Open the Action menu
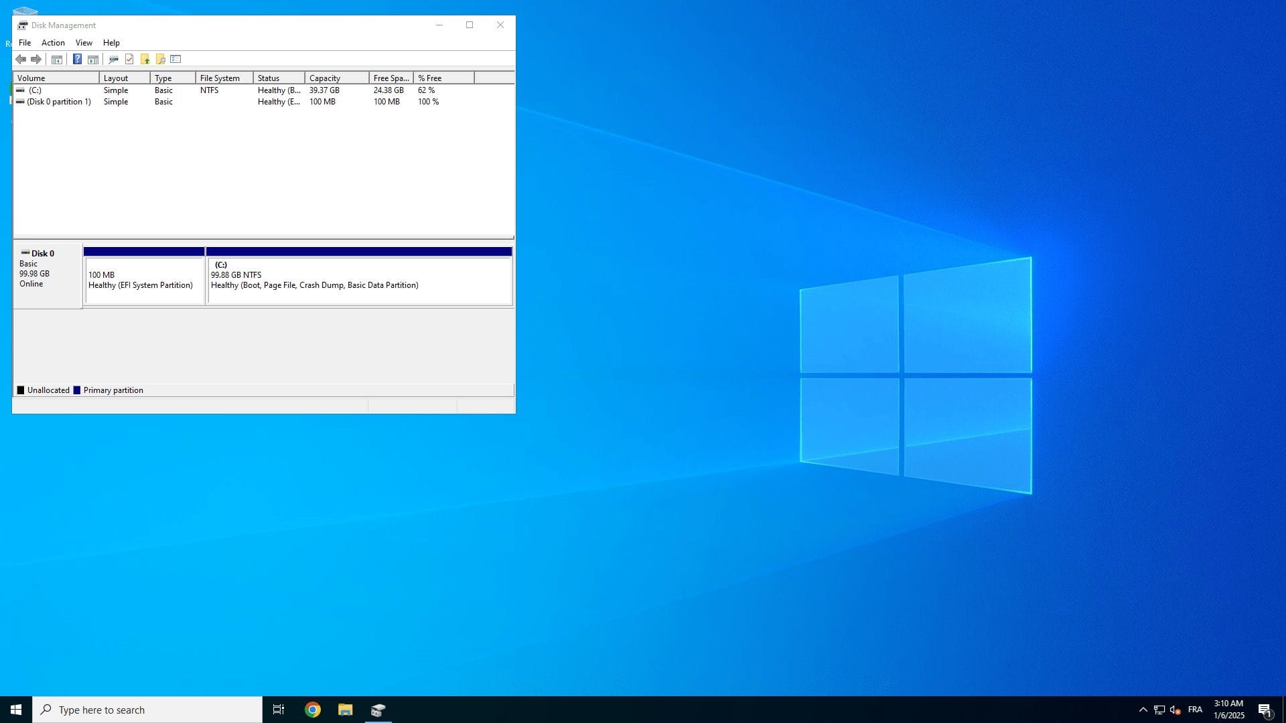 coord(53,43)
